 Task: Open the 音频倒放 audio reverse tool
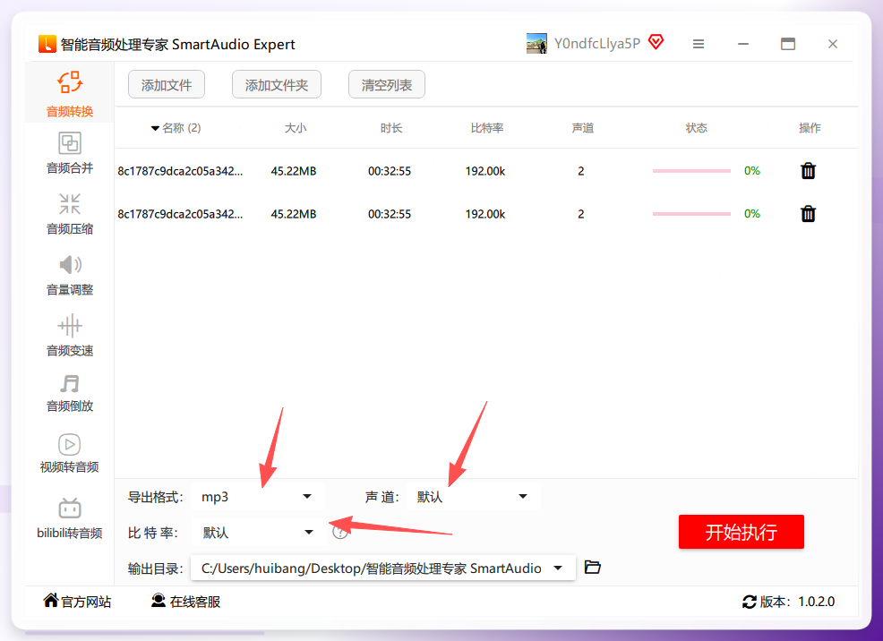pyautogui.click(x=69, y=393)
